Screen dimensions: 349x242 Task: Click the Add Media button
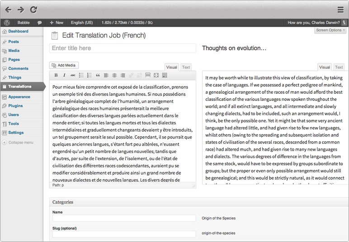click(x=64, y=66)
